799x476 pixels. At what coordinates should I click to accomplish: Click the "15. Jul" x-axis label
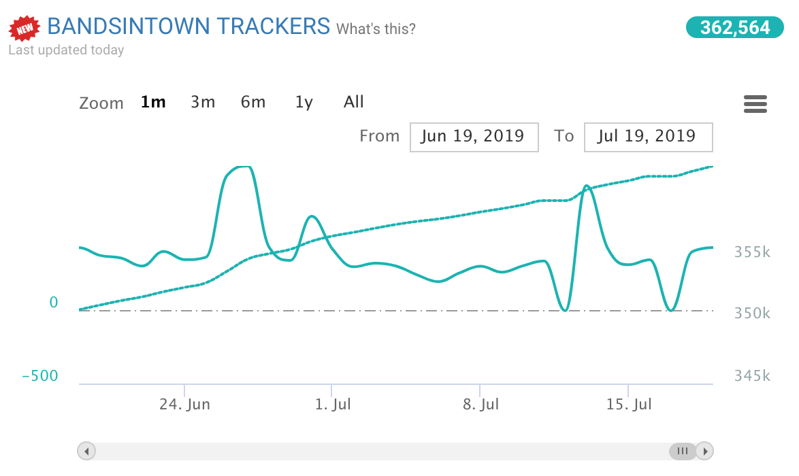tap(629, 405)
